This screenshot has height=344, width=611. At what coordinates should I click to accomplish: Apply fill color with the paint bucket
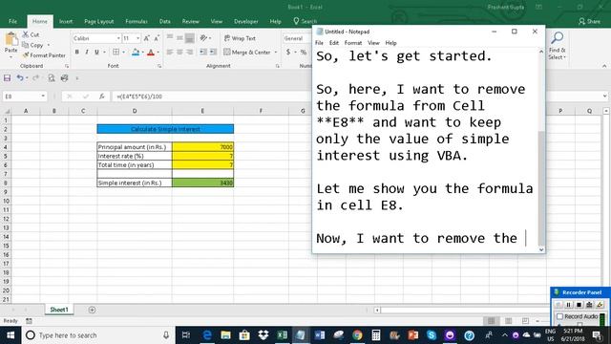click(136, 52)
